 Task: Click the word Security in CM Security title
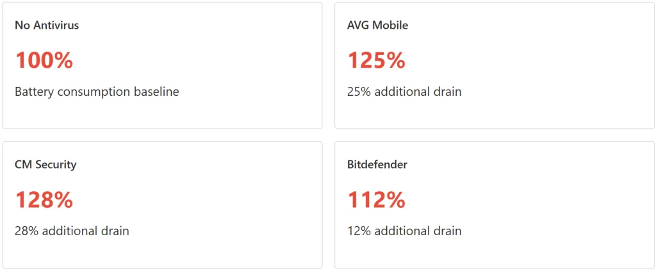[56, 164]
